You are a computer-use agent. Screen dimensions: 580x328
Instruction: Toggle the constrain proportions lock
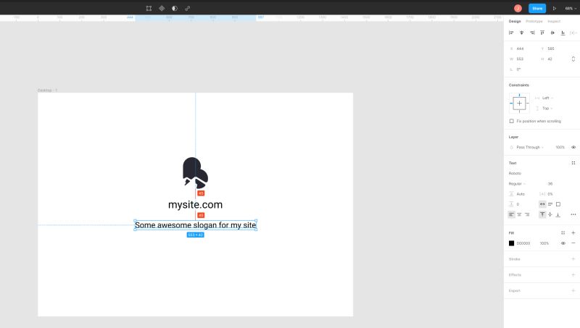[x=573, y=59]
